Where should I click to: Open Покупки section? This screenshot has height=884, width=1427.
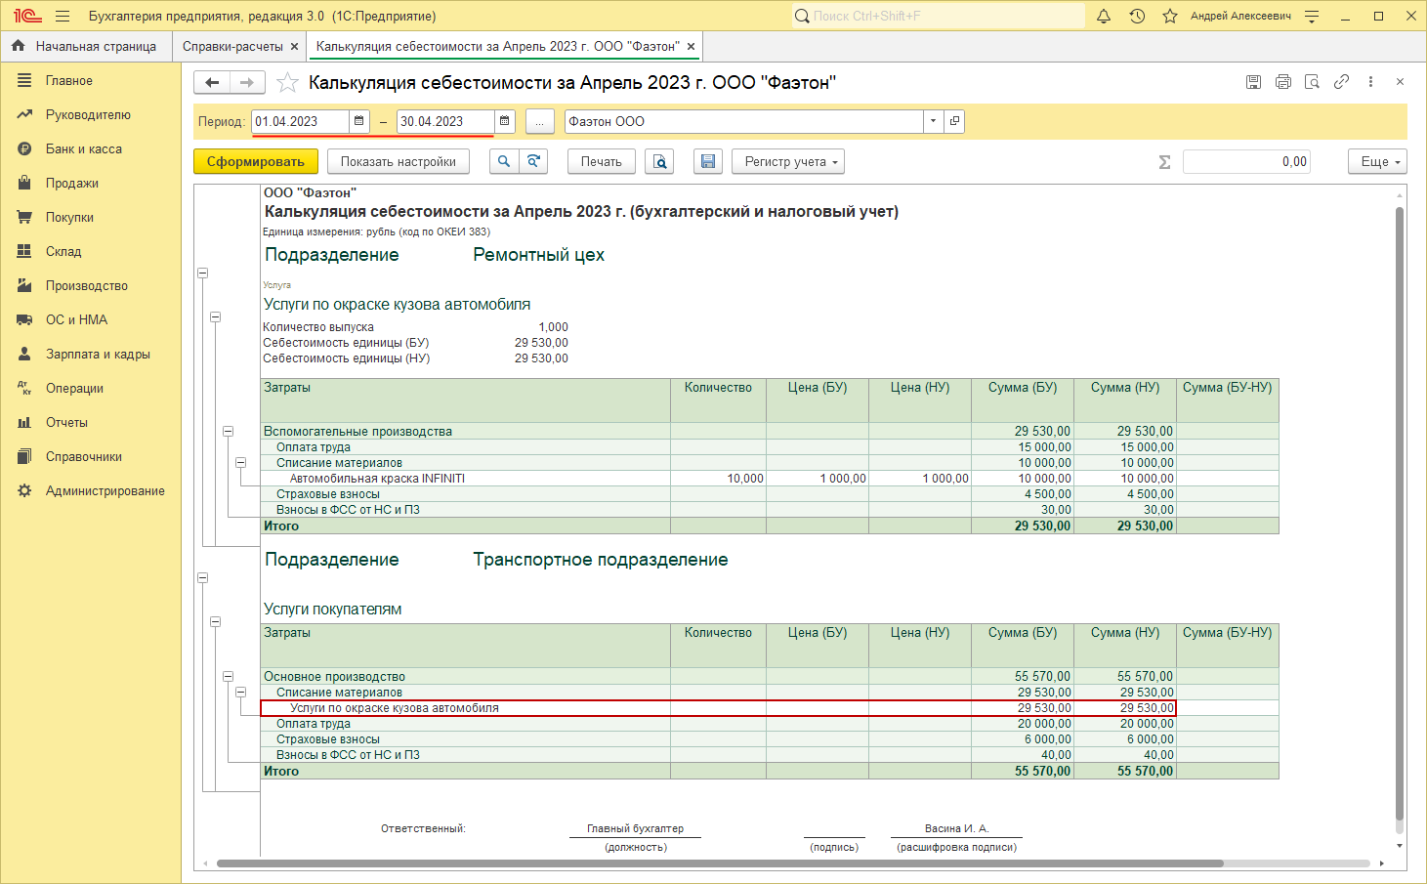coord(69,218)
